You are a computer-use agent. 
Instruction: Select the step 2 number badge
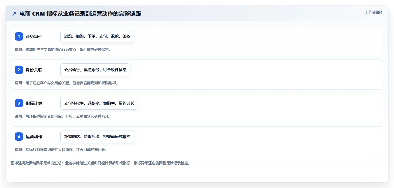click(x=19, y=70)
